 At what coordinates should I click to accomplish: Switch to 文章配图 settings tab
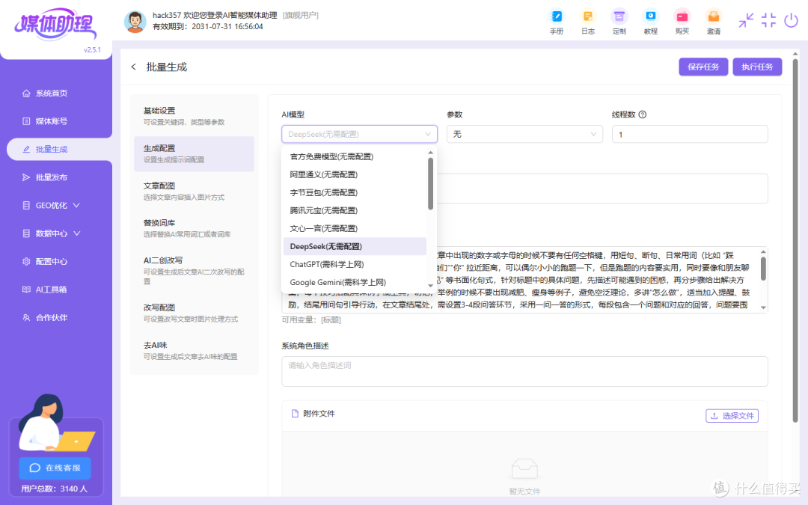coord(194,192)
